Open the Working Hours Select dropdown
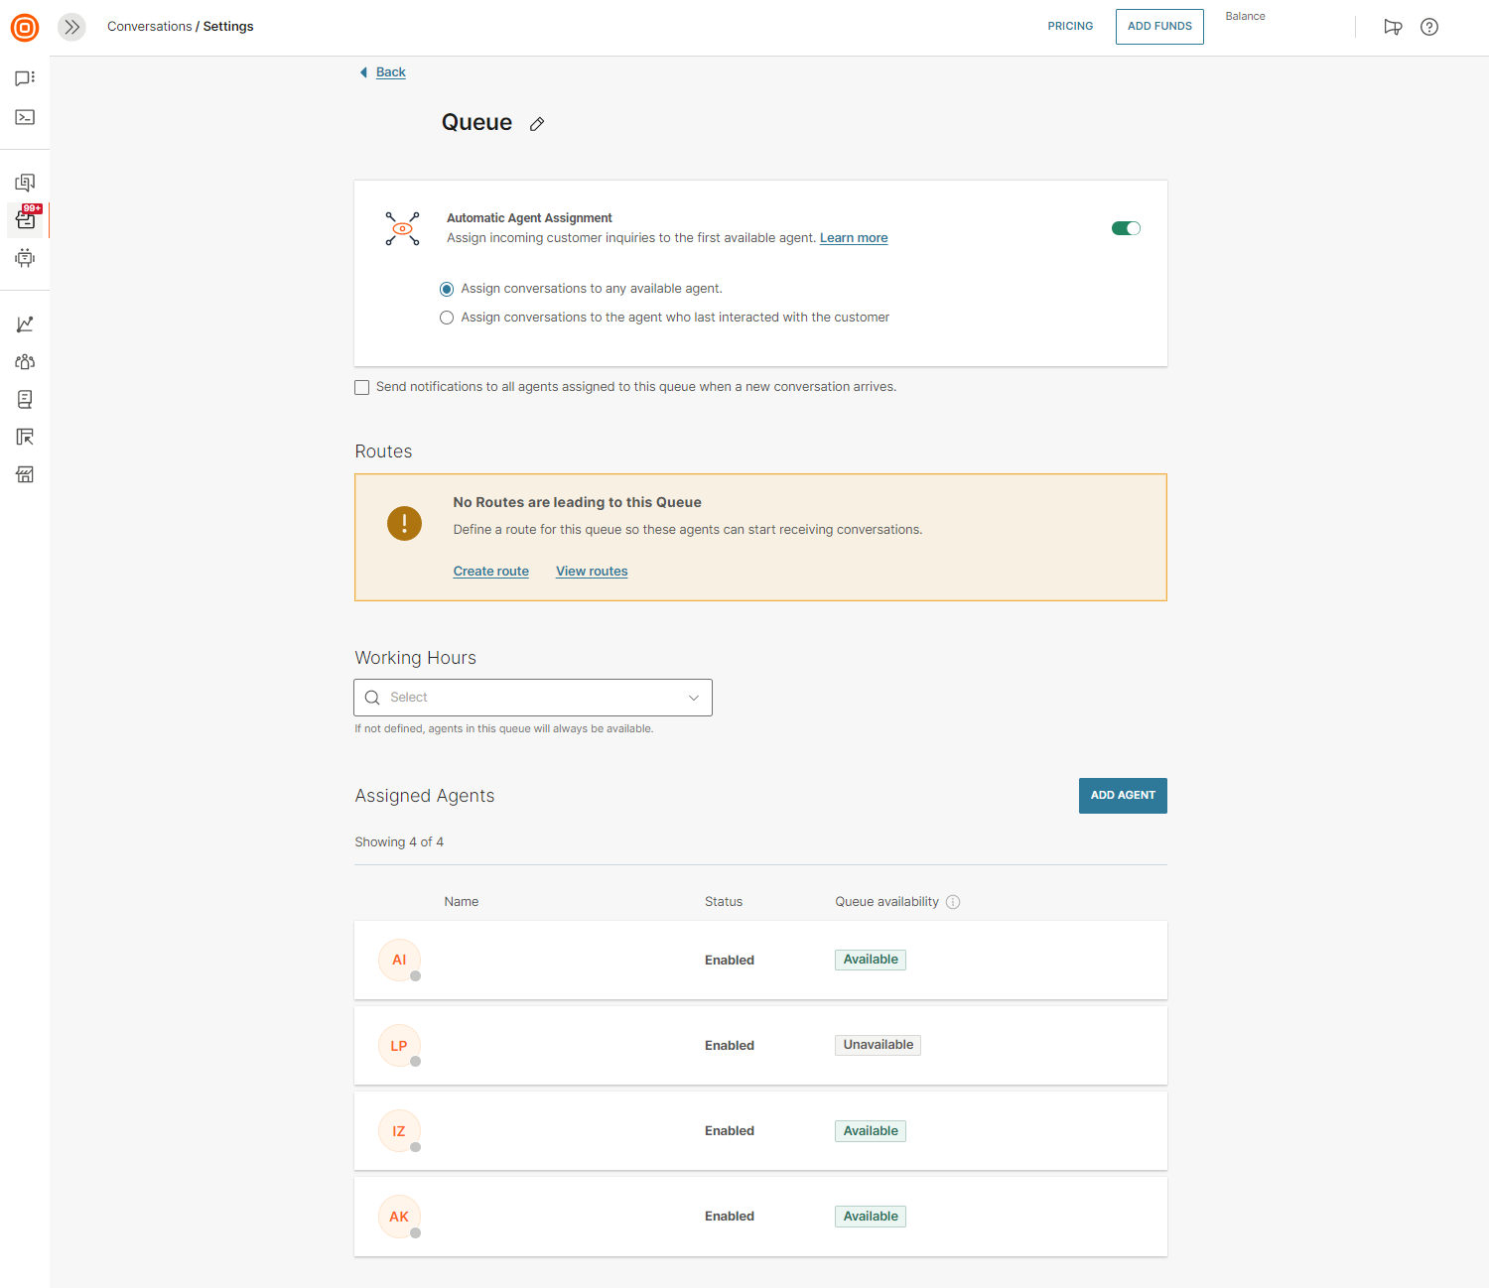 pos(533,698)
